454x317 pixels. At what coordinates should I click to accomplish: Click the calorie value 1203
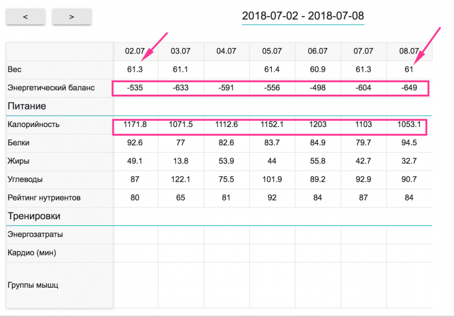[317, 125]
